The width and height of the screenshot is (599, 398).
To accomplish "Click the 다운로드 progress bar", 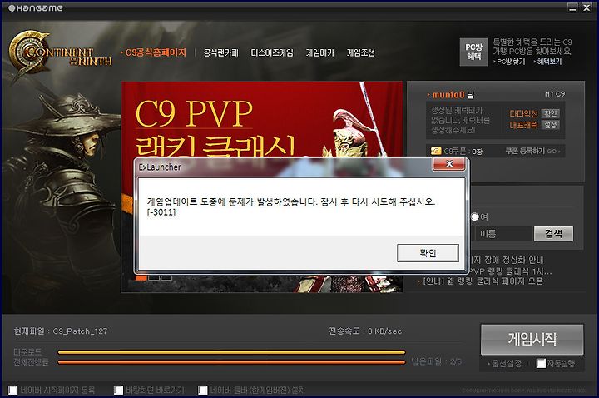I will [x=231, y=352].
